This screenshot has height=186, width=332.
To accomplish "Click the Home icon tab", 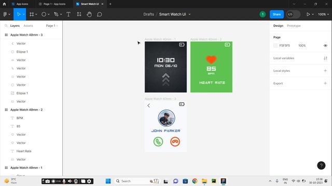I will click(x=4, y=4).
